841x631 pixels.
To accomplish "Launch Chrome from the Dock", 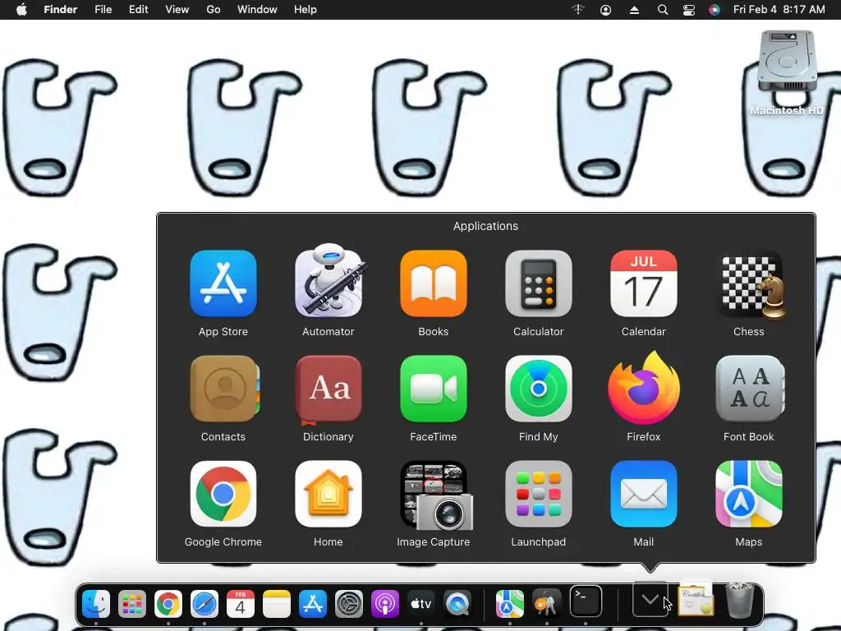I will (x=168, y=604).
